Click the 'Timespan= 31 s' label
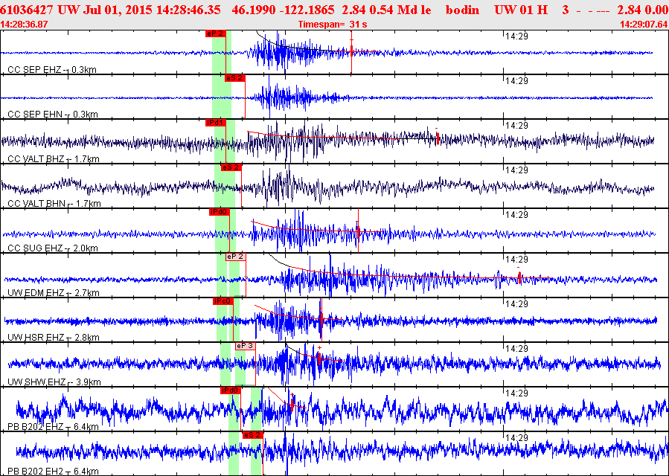 [x=333, y=25]
